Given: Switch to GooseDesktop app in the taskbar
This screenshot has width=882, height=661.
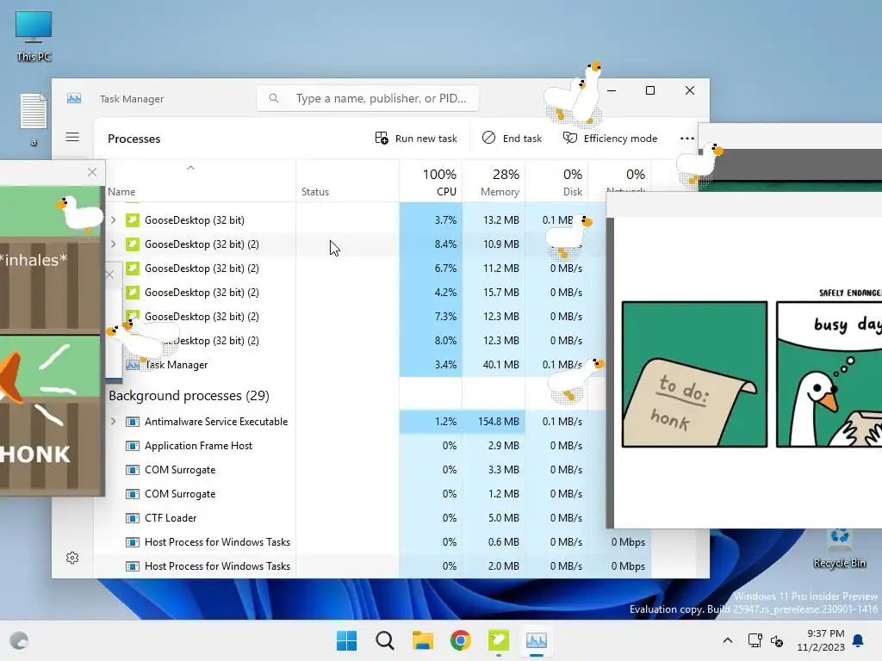Looking at the screenshot, I should [x=499, y=640].
